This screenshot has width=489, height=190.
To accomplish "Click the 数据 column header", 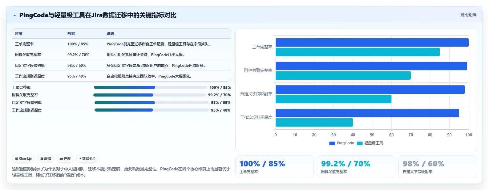I will (x=71, y=34).
